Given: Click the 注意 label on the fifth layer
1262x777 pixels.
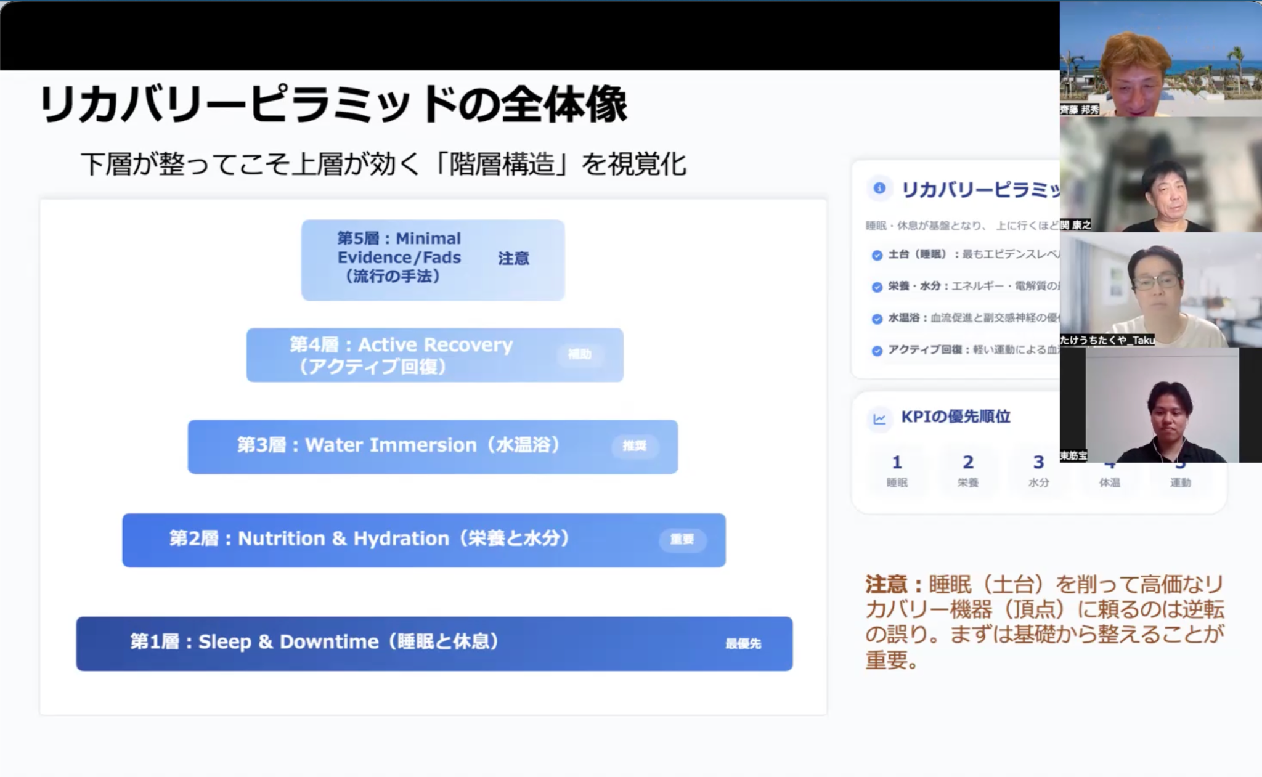Looking at the screenshot, I should coord(513,258).
